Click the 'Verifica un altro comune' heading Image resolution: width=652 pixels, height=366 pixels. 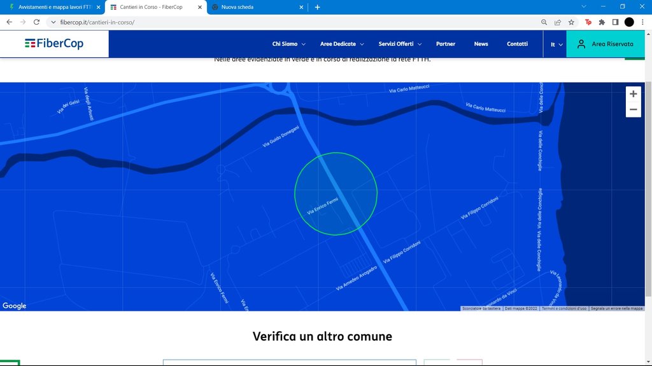(322, 336)
